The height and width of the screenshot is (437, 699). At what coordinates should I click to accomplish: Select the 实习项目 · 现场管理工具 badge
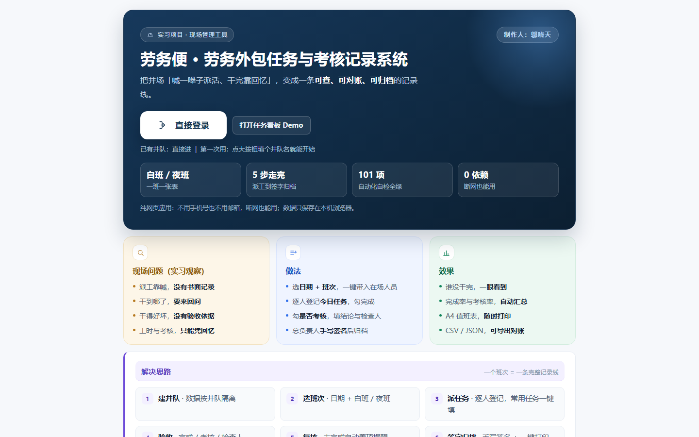tap(187, 35)
